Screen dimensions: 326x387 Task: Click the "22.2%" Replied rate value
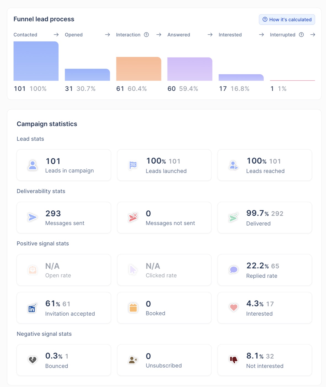point(258,266)
